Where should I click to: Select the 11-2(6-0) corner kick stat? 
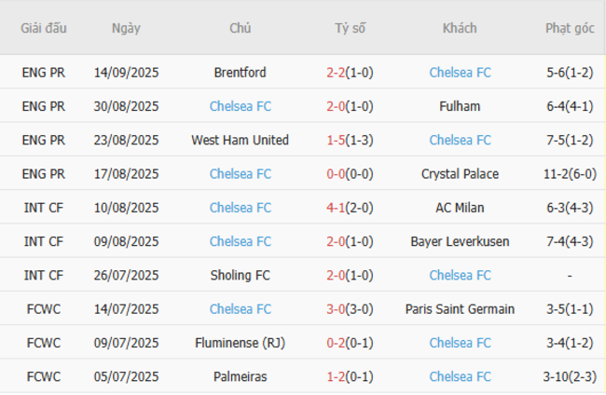(570, 173)
